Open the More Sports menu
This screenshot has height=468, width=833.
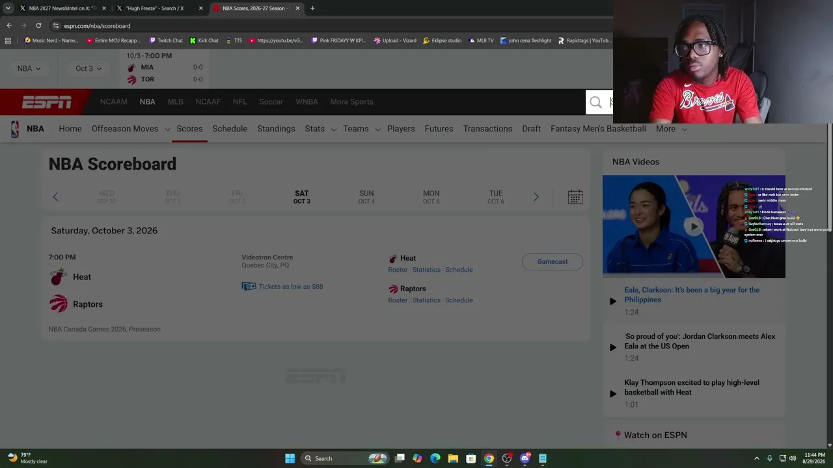(x=351, y=102)
